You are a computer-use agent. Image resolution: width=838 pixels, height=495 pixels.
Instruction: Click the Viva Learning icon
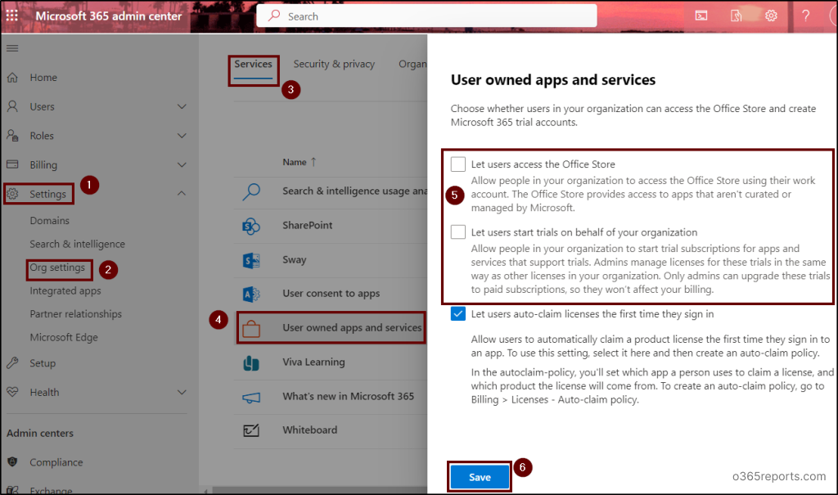tap(251, 362)
